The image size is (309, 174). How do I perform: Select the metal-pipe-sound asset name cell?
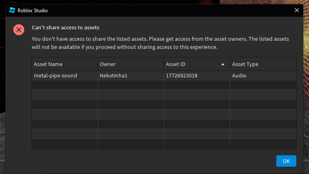(65, 76)
